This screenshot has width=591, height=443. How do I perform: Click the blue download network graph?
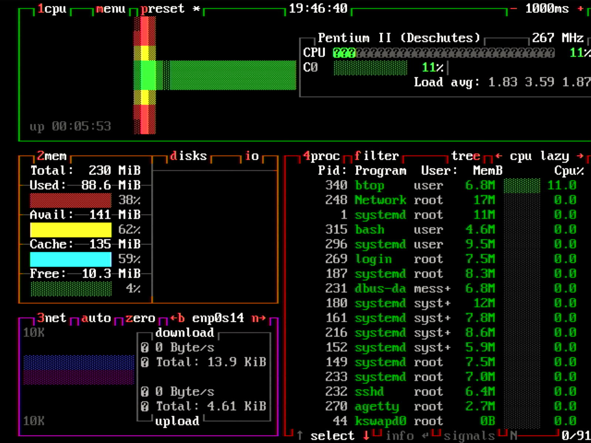(79, 363)
